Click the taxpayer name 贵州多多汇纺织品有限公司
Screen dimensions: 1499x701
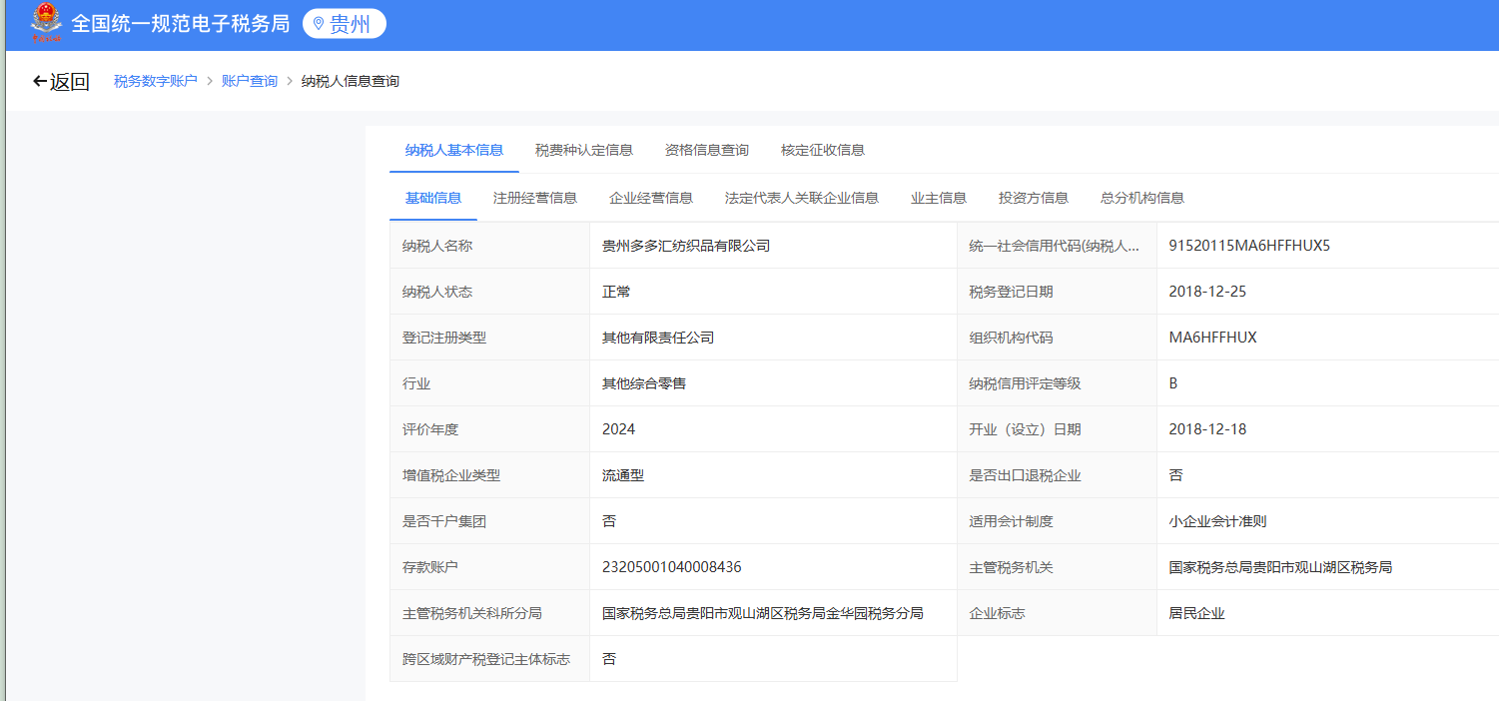tap(686, 246)
